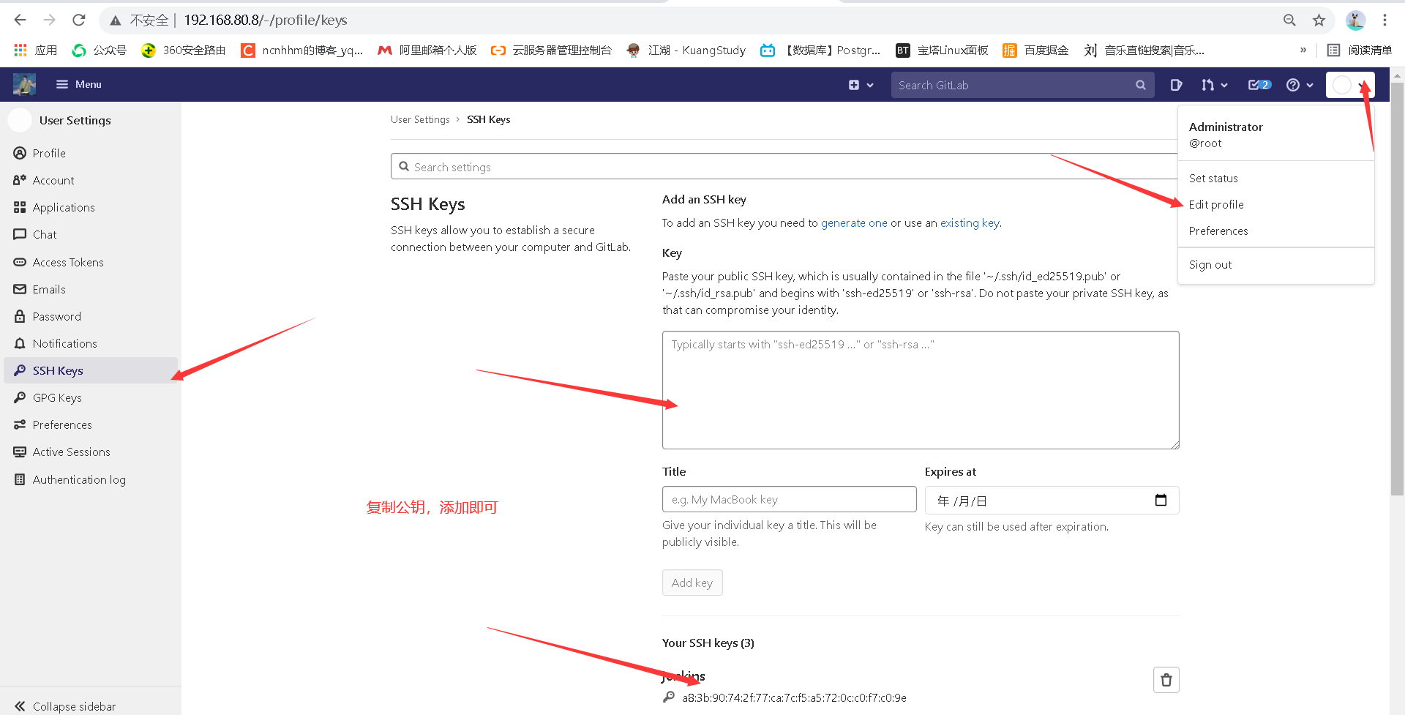Open Password settings
Screen dimensions: 1405x715
56,316
